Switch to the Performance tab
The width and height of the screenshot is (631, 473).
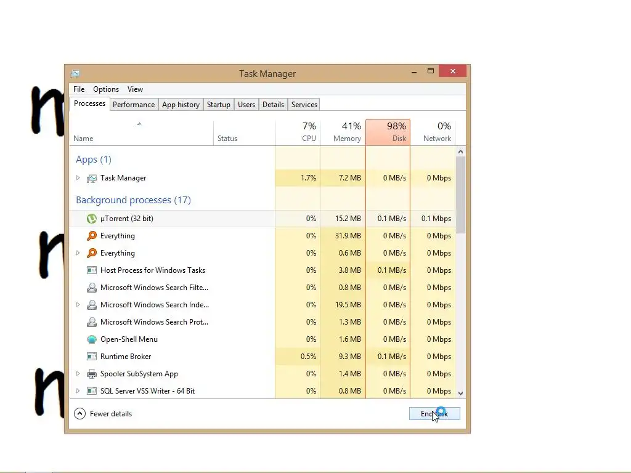click(x=134, y=105)
